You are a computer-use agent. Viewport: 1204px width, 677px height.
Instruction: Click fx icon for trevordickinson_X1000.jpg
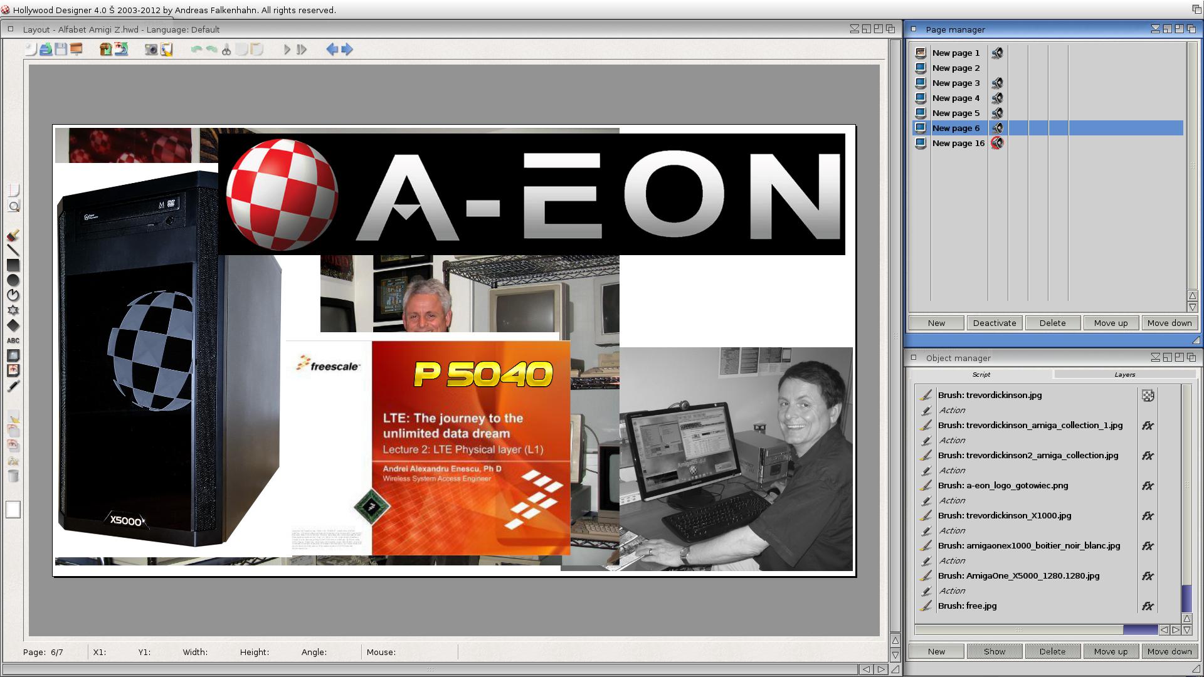[1148, 516]
